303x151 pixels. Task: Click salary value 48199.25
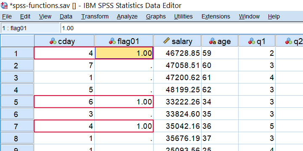click(183, 90)
